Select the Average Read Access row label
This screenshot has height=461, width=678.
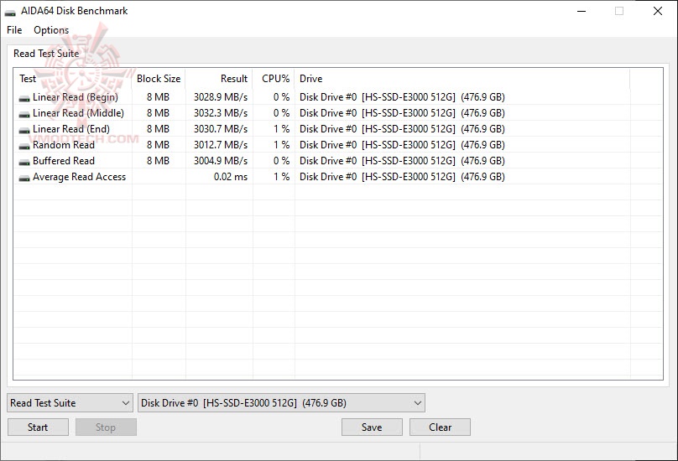click(x=79, y=177)
